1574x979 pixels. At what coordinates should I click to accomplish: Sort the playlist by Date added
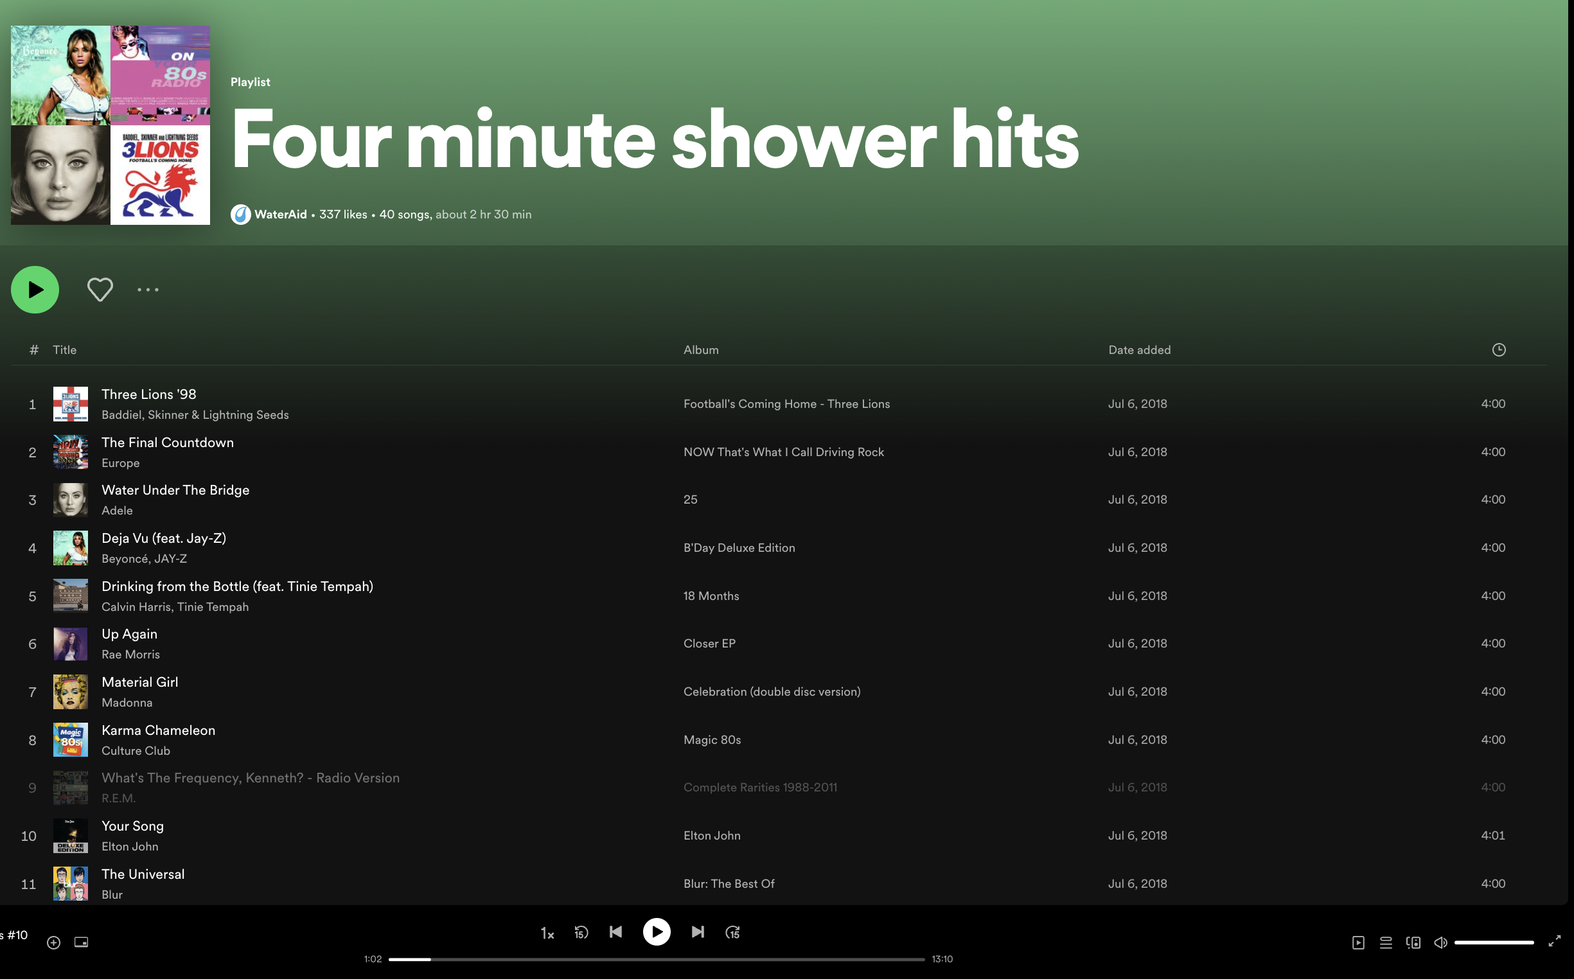1139,349
